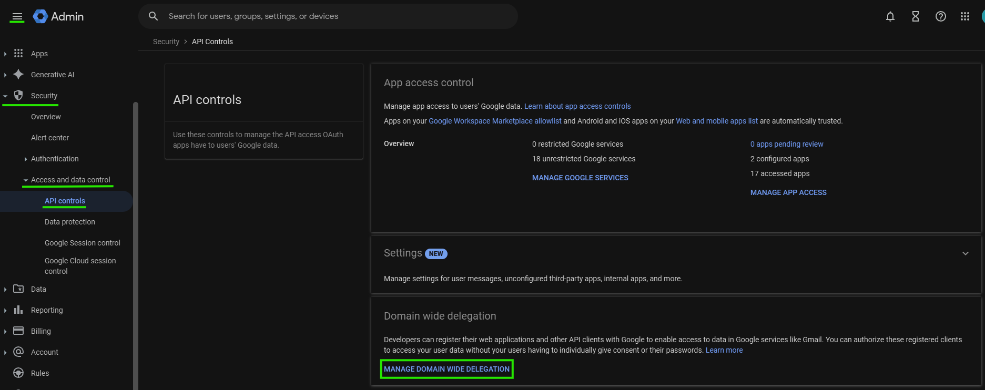The width and height of the screenshot is (985, 390).
Task: Open Web and mobile apps list link
Action: tap(717, 121)
